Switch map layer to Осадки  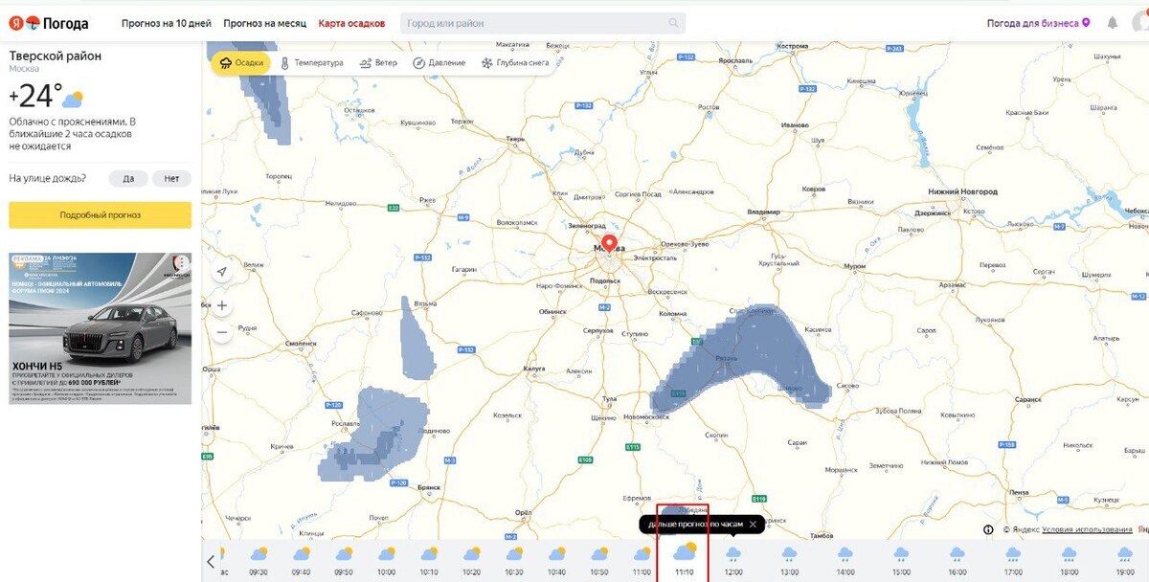click(x=241, y=63)
